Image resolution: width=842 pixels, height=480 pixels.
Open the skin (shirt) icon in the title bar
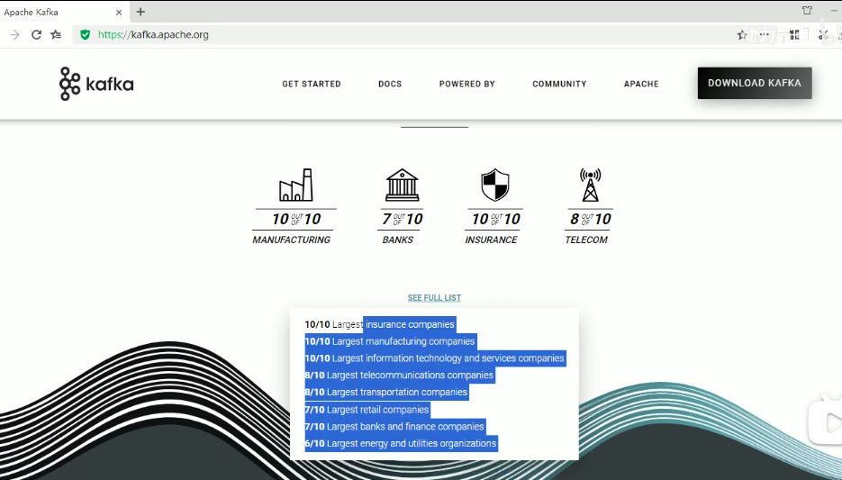click(807, 10)
